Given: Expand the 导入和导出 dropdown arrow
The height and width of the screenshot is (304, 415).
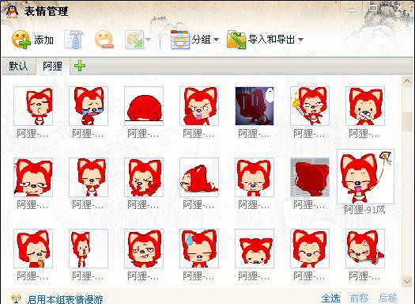Looking at the screenshot, I should pos(300,40).
